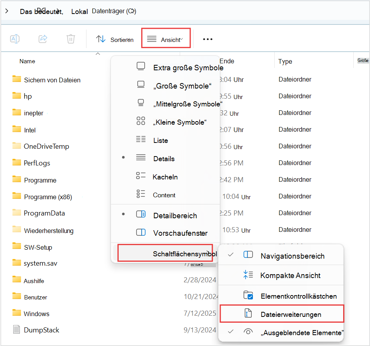Enable Dateierweiterungen option
This screenshot has height=346, width=370.
pyautogui.click(x=282, y=314)
